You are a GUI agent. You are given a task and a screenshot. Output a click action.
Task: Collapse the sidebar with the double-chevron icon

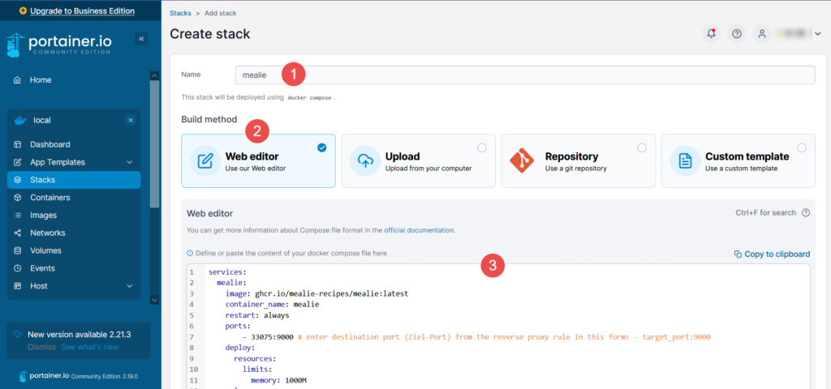click(141, 39)
